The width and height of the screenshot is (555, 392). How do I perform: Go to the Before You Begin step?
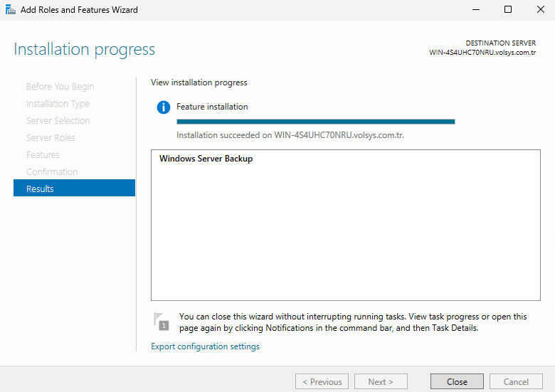pyautogui.click(x=60, y=87)
